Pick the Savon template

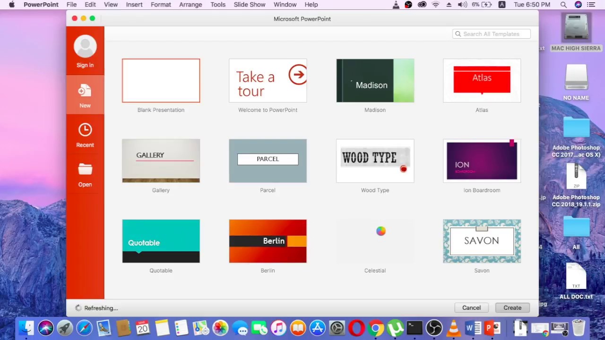482,241
